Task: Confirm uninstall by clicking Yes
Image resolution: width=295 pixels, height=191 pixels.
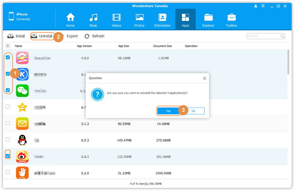Action: tap(168, 111)
